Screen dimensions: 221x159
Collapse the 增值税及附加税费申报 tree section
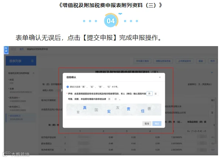point(34,73)
